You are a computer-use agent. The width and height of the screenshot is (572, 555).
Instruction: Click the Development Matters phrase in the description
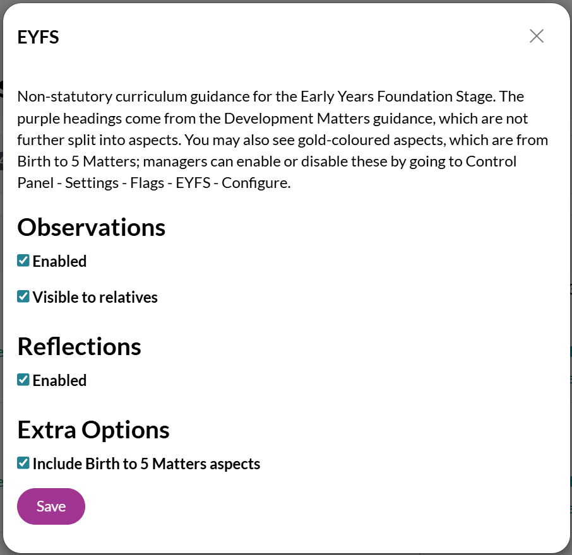pos(268,119)
